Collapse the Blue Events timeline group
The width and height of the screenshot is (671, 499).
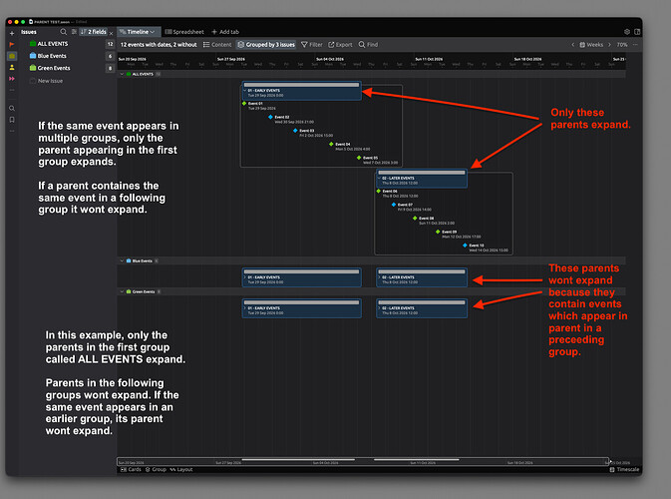pos(122,260)
